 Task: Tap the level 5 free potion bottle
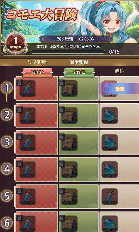coord(110,197)
